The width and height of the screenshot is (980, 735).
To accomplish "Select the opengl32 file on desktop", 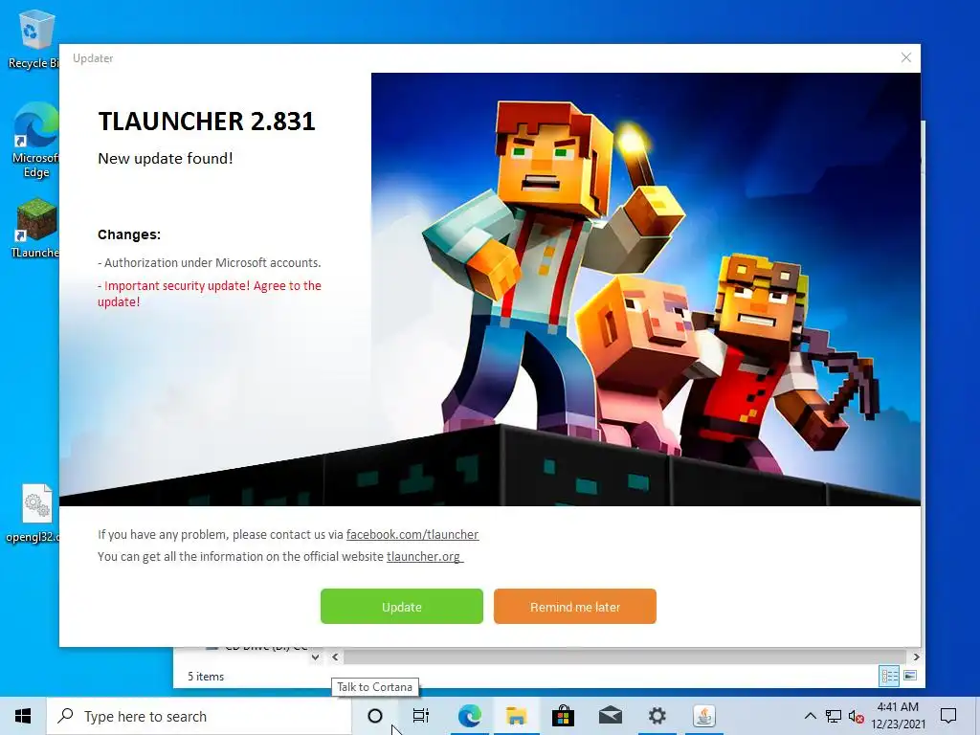I will [x=34, y=514].
